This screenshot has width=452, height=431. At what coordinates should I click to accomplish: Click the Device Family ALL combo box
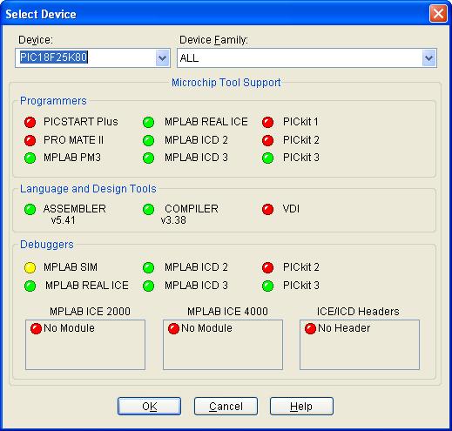pos(307,58)
